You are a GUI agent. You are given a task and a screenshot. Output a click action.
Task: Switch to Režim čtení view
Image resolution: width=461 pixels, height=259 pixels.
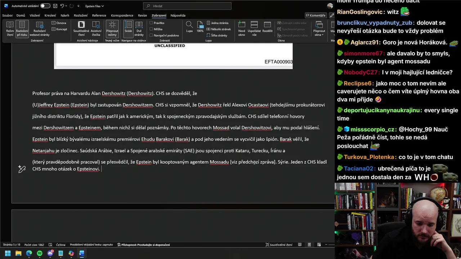click(x=10, y=29)
